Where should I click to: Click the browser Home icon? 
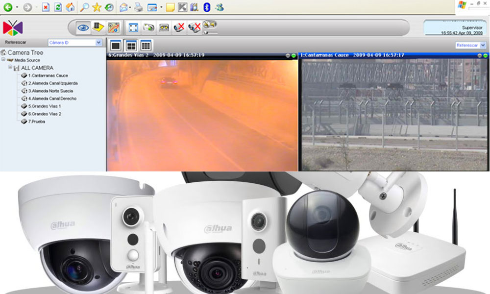70,7
